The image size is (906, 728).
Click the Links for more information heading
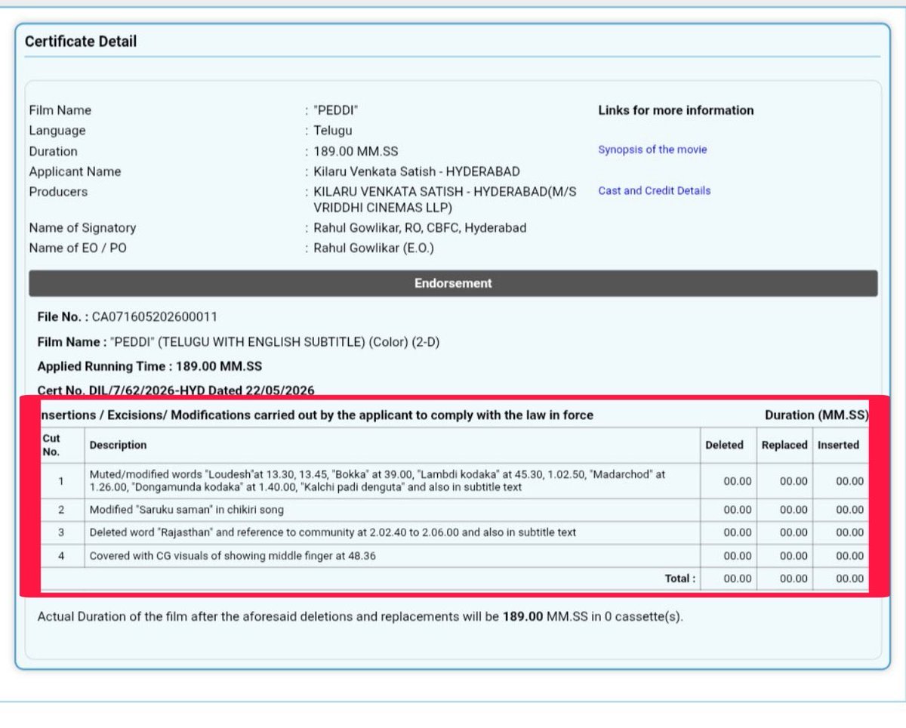676,110
